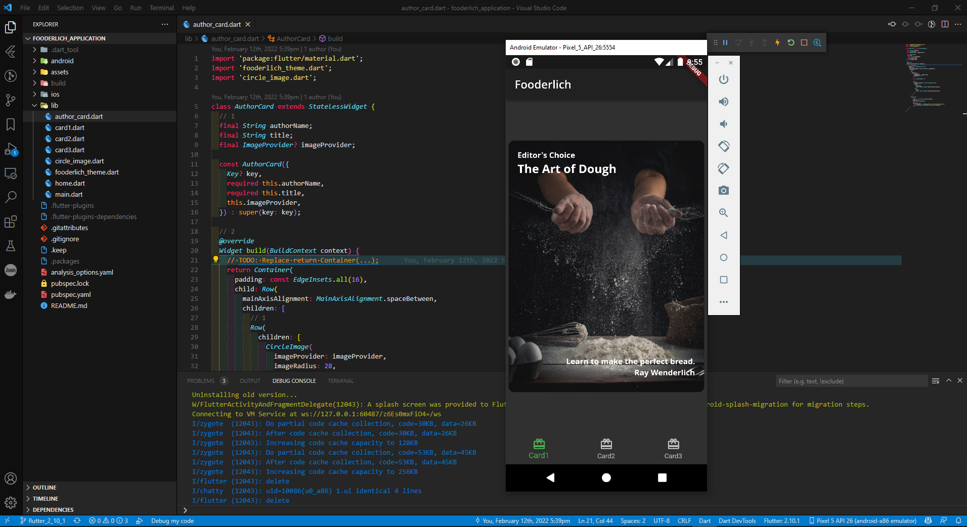
Task: Trigger hot reload with the lightning icon
Action: tap(777, 42)
